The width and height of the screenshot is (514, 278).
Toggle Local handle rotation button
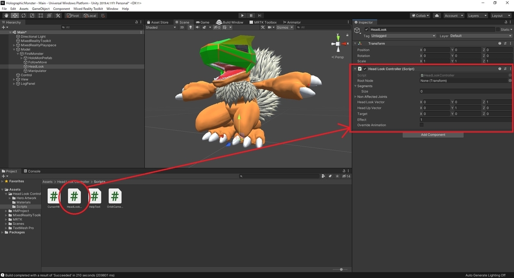(90, 15)
